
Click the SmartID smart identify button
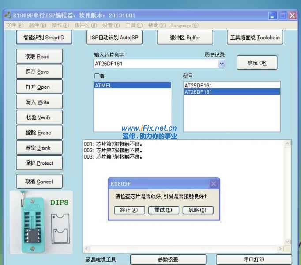44,38
